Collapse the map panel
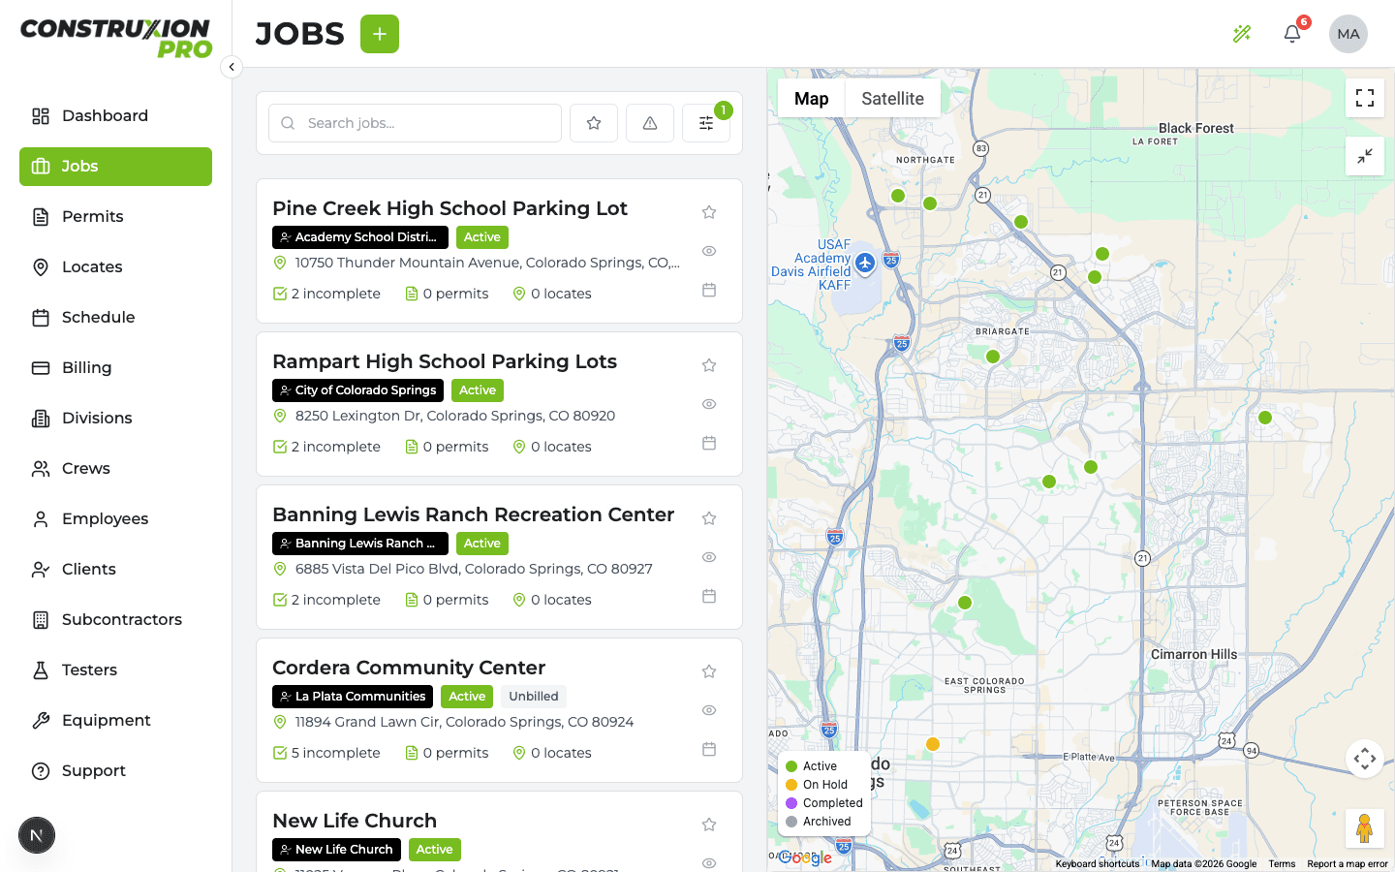 (1365, 156)
